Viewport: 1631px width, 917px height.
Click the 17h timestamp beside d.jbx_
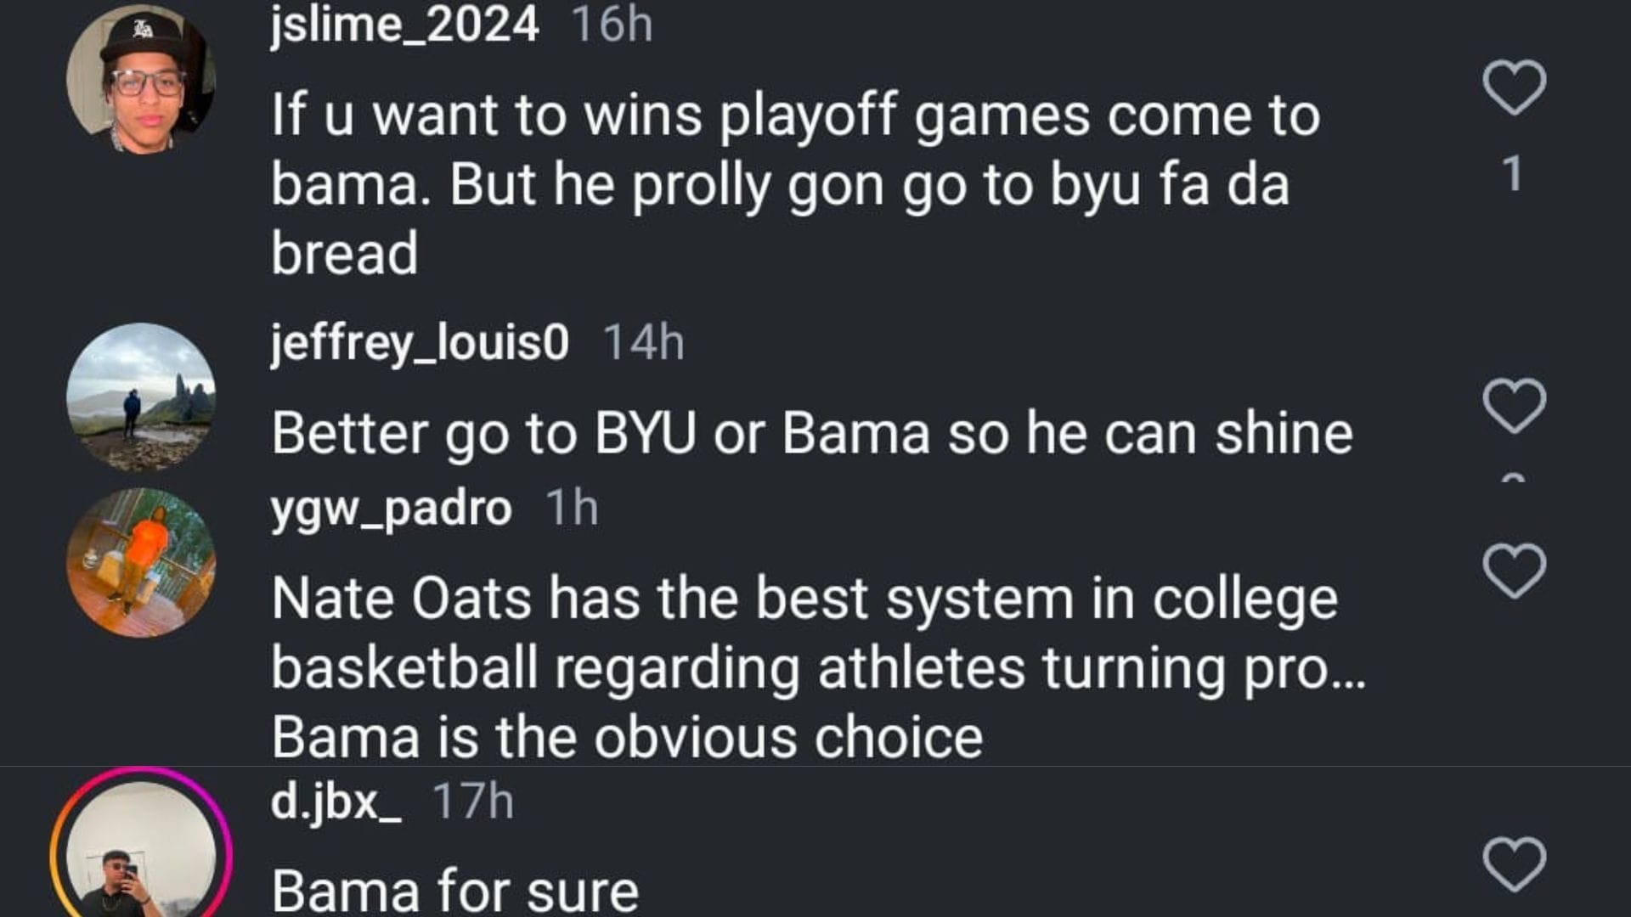[473, 801]
